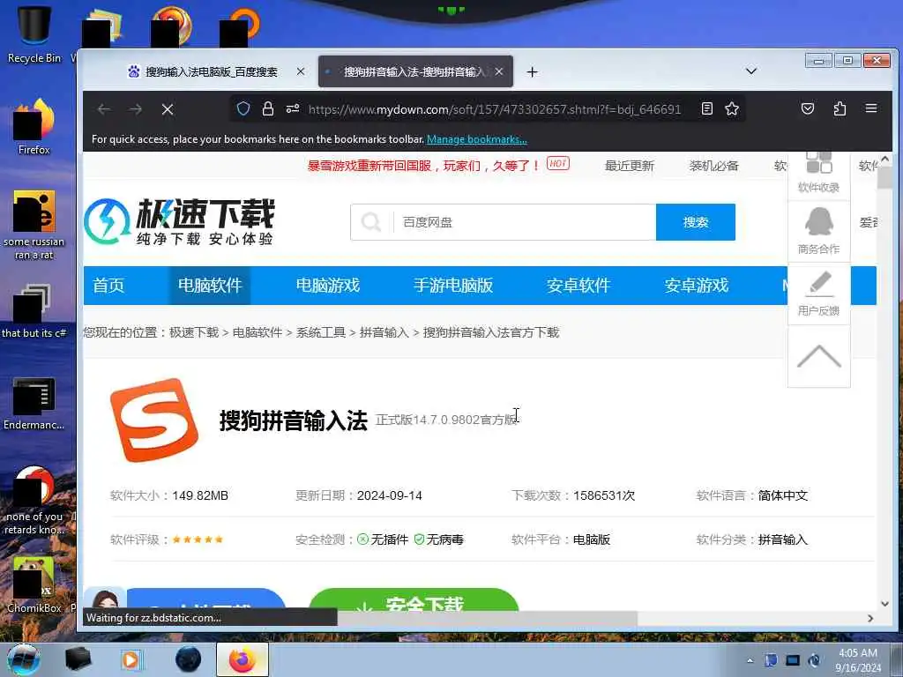
Task: Select the Firefox desktop shortcut
Action: point(34,127)
